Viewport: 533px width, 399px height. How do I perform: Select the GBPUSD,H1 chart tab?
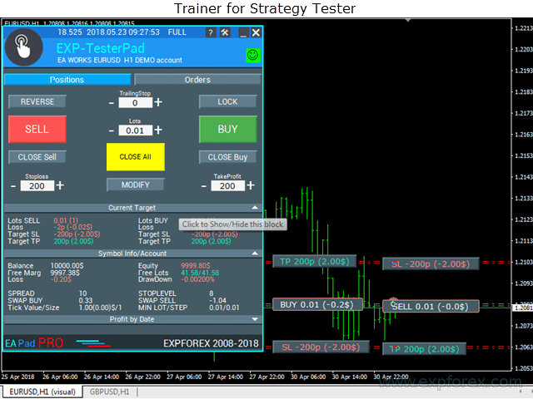point(109,392)
